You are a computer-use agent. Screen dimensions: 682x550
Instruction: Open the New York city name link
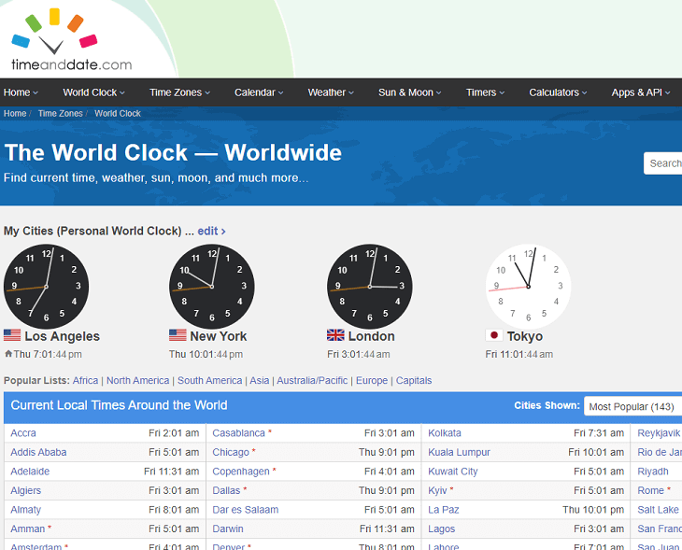(x=219, y=336)
